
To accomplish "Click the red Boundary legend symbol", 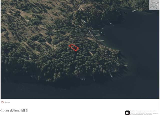I will point(2,102).
